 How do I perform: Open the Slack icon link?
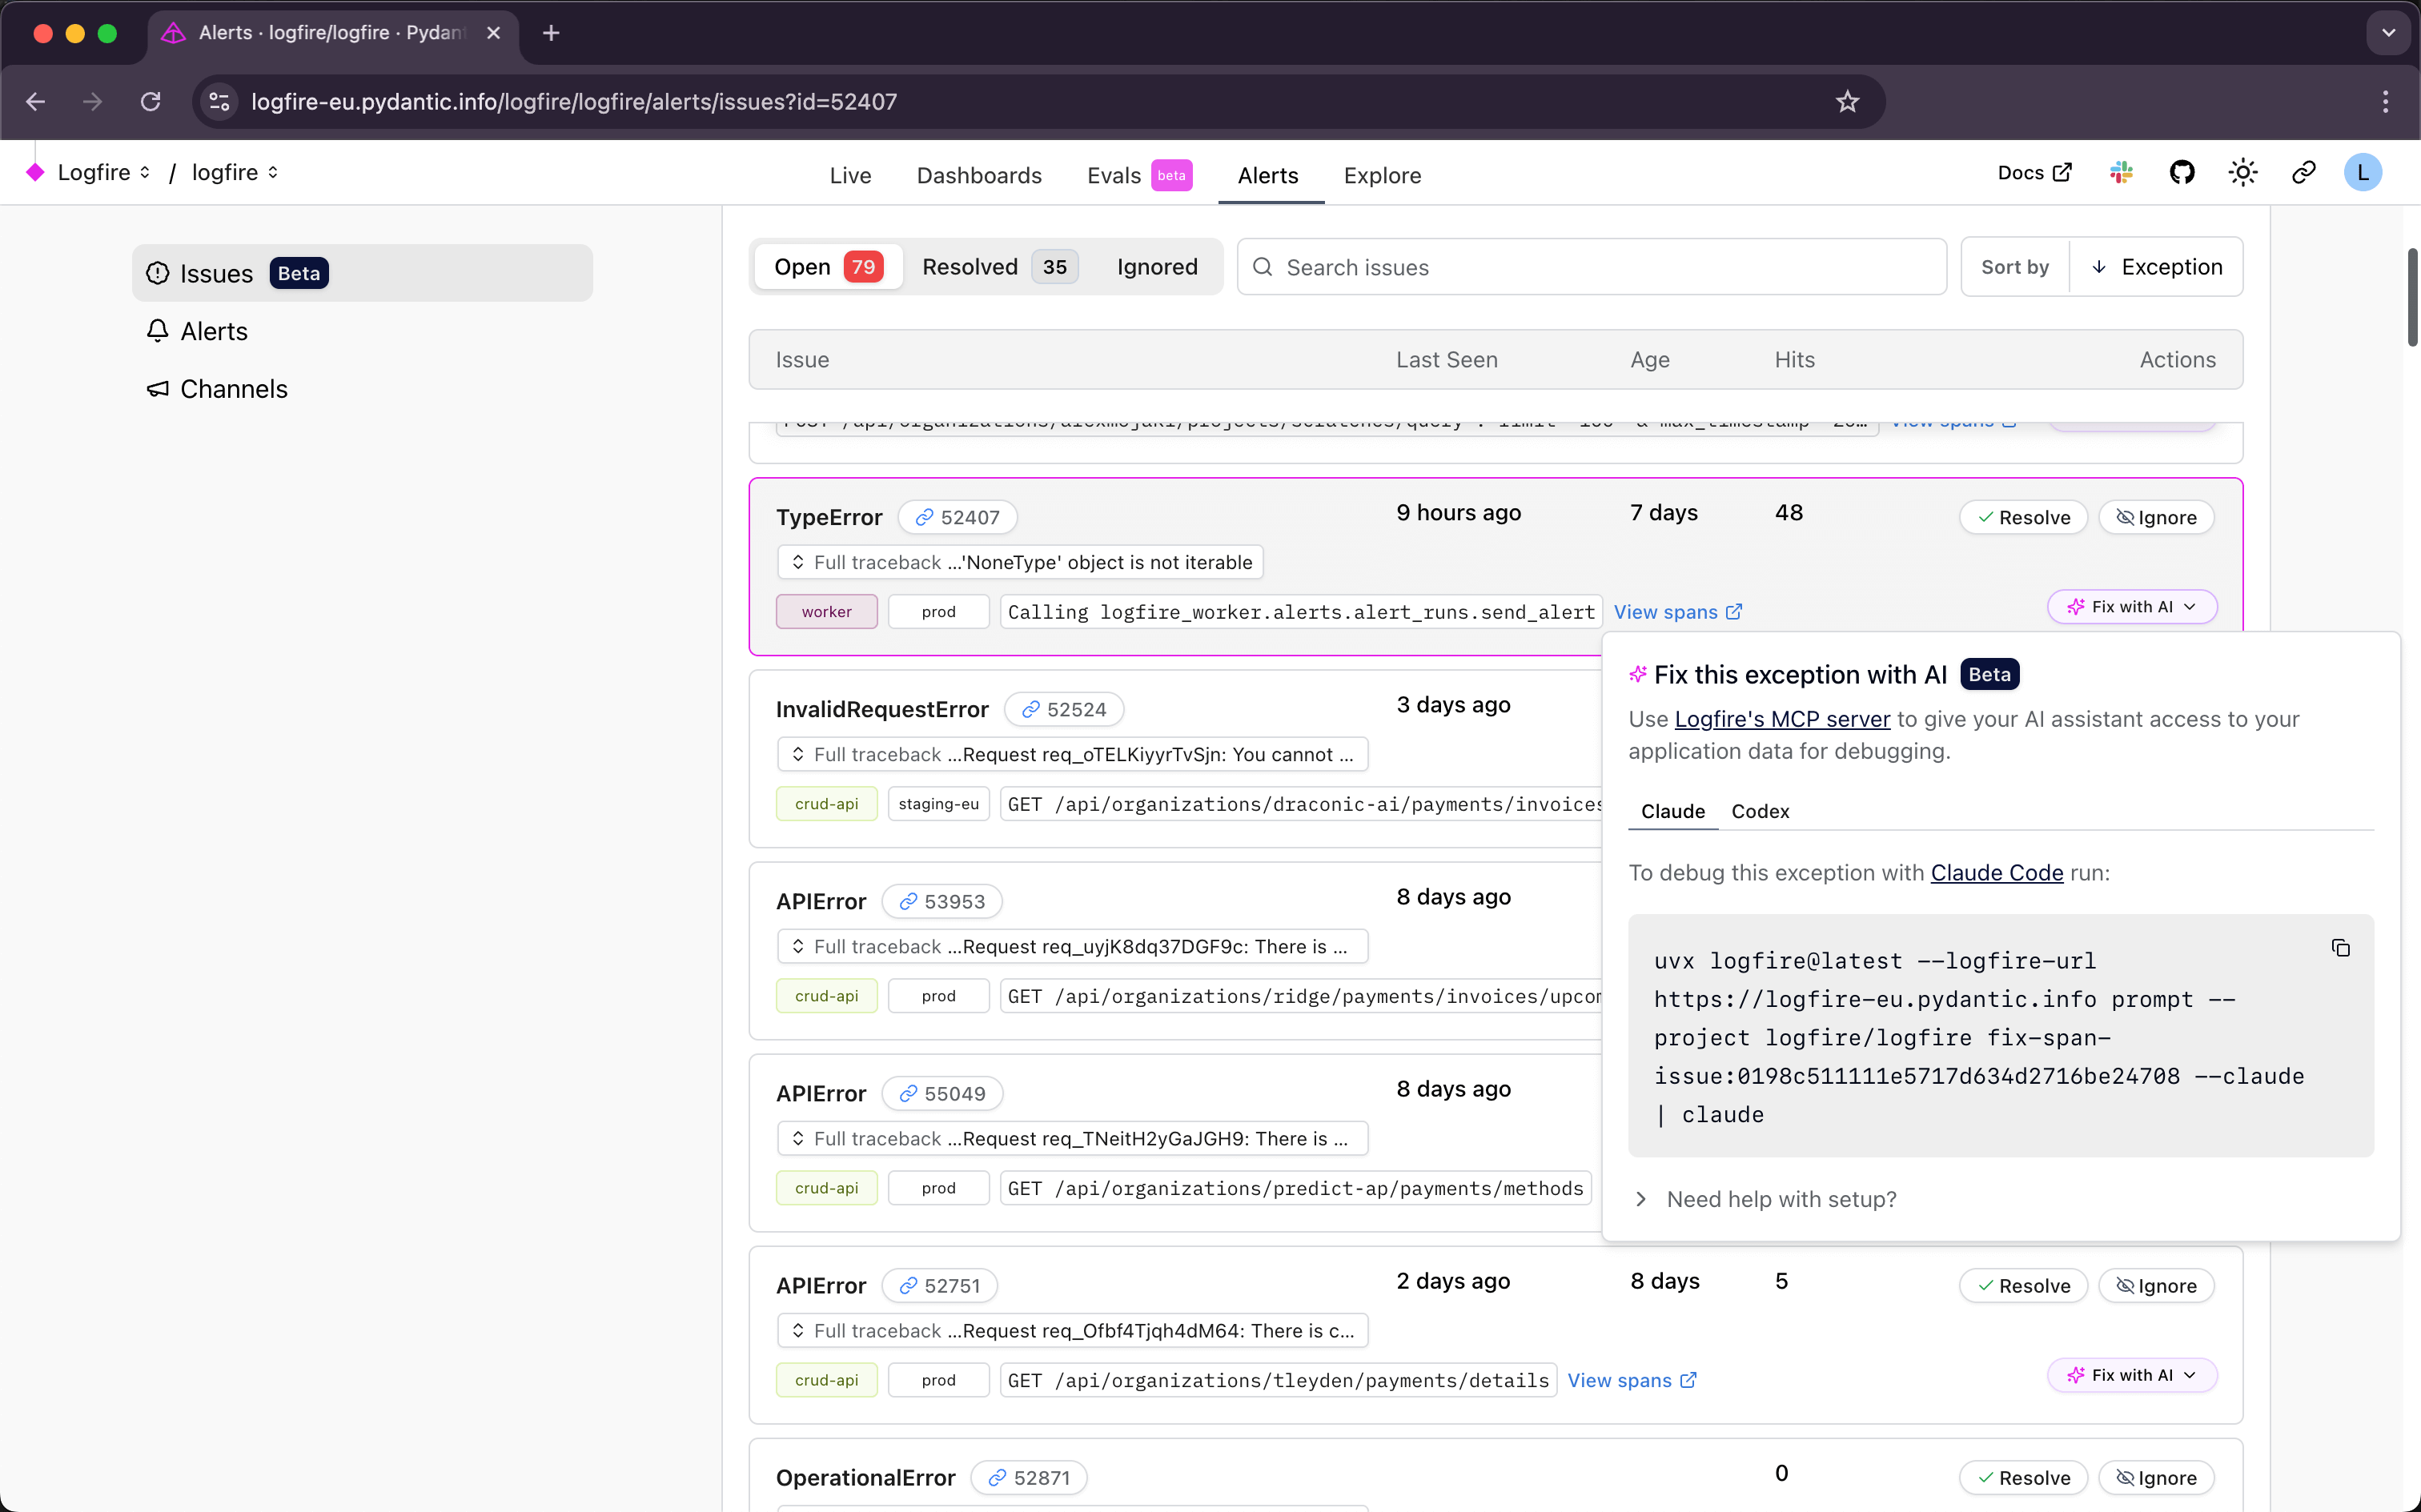point(2121,173)
